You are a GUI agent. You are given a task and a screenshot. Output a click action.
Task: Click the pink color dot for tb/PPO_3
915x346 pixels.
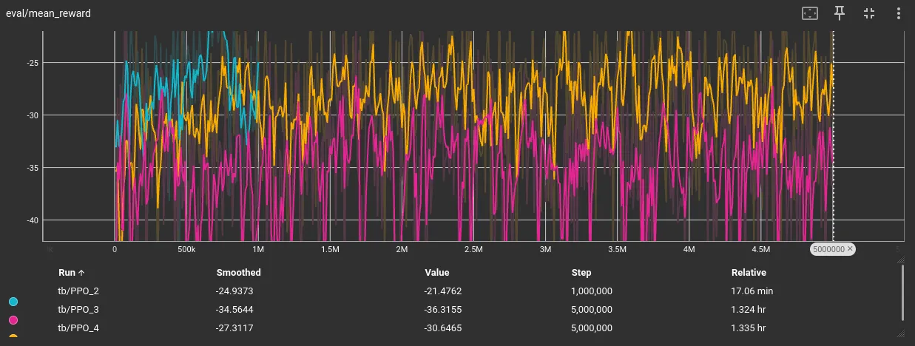click(x=13, y=320)
